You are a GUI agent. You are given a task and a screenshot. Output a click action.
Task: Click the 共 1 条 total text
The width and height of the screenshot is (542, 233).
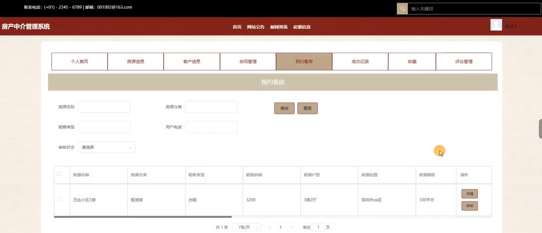tap(222, 227)
